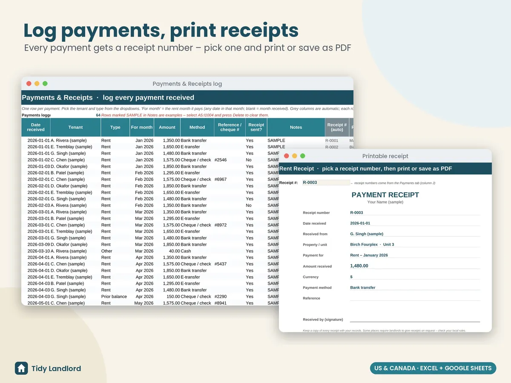
Task: Select the 40.00 amount cell
Action: tap(167, 251)
